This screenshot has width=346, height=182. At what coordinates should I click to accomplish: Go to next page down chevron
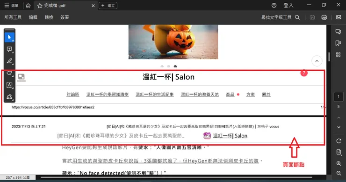coord(339,127)
